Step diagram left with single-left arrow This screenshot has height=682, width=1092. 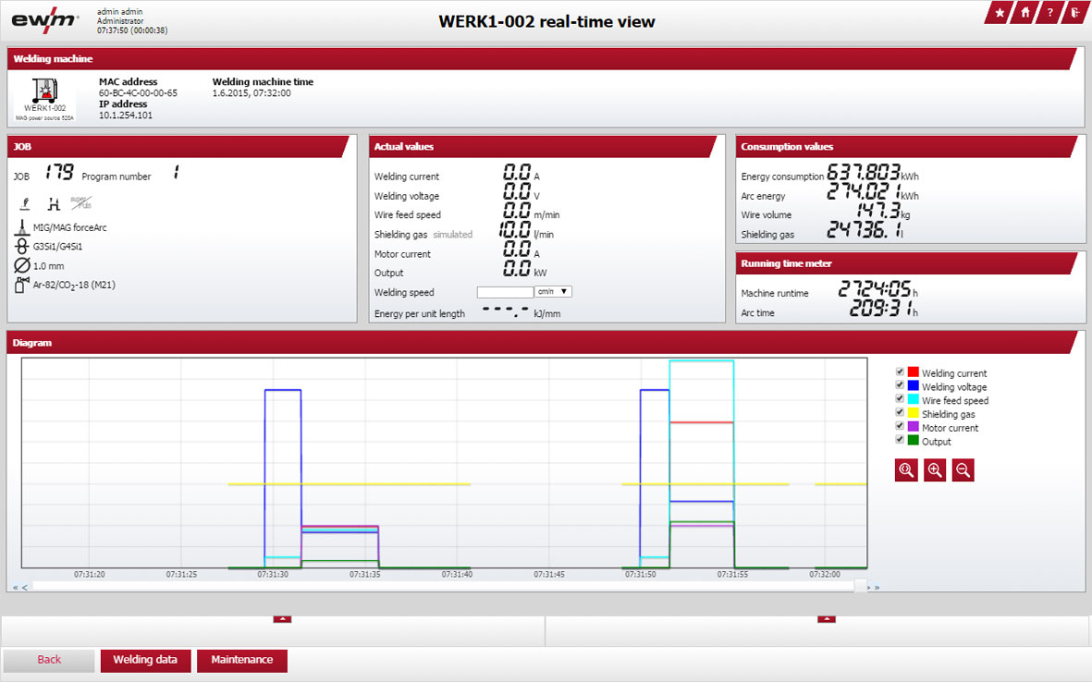[x=24, y=588]
